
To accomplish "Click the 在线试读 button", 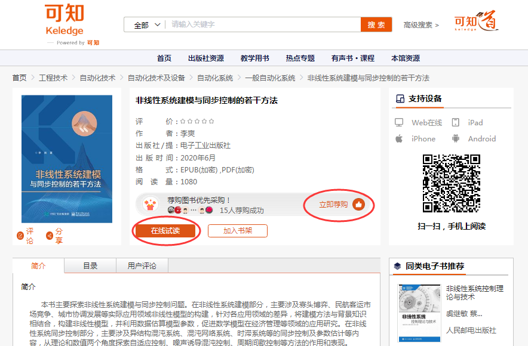I will (165, 231).
